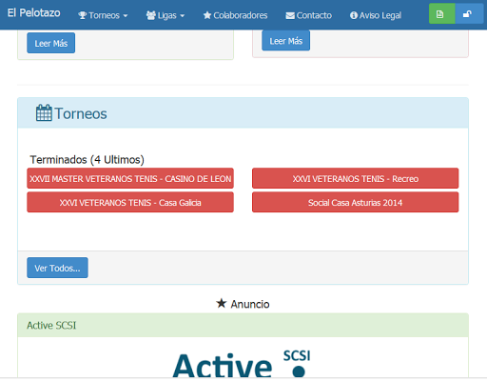Expand the Ligas dropdown caret
The height and width of the screenshot is (381, 487).
pyautogui.click(x=182, y=15)
